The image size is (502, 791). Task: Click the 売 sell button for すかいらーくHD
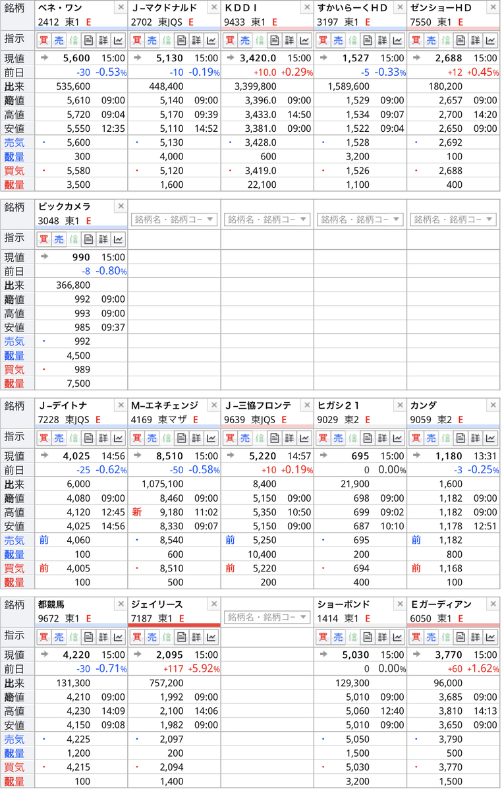tap(337, 40)
